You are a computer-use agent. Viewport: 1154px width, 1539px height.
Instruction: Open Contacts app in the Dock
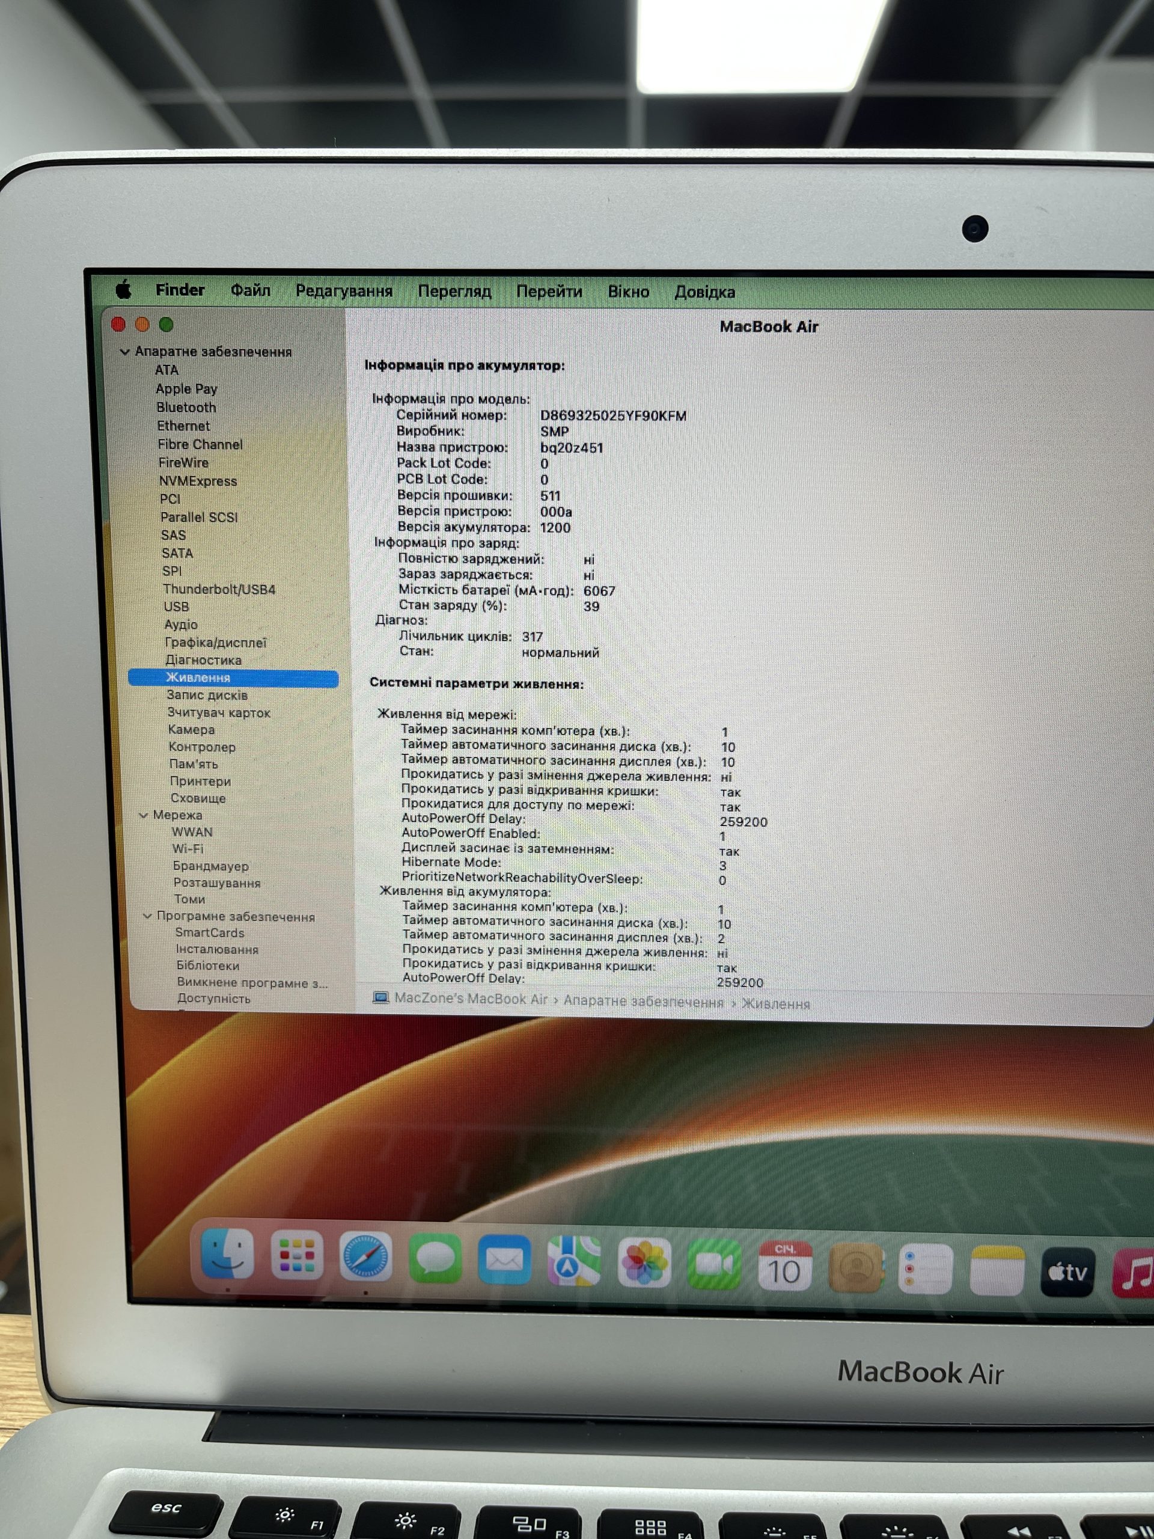click(856, 1268)
